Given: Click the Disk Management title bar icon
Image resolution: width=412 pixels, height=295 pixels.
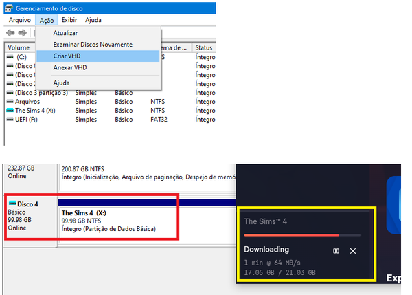Looking at the screenshot, I should (9, 8).
